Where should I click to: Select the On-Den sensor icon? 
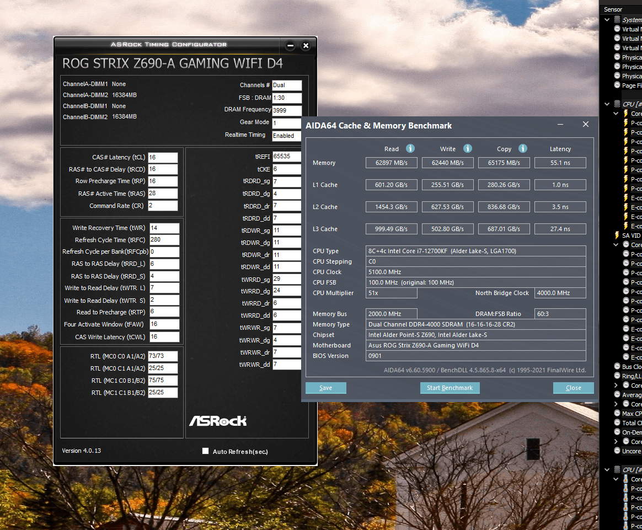pyautogui.click(x=617, y=432)
